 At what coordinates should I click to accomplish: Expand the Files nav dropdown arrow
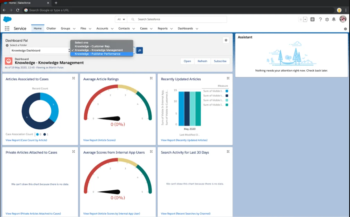[x=90, y=28]
